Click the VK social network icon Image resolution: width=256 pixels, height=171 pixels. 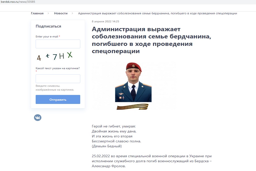(37, 117)
